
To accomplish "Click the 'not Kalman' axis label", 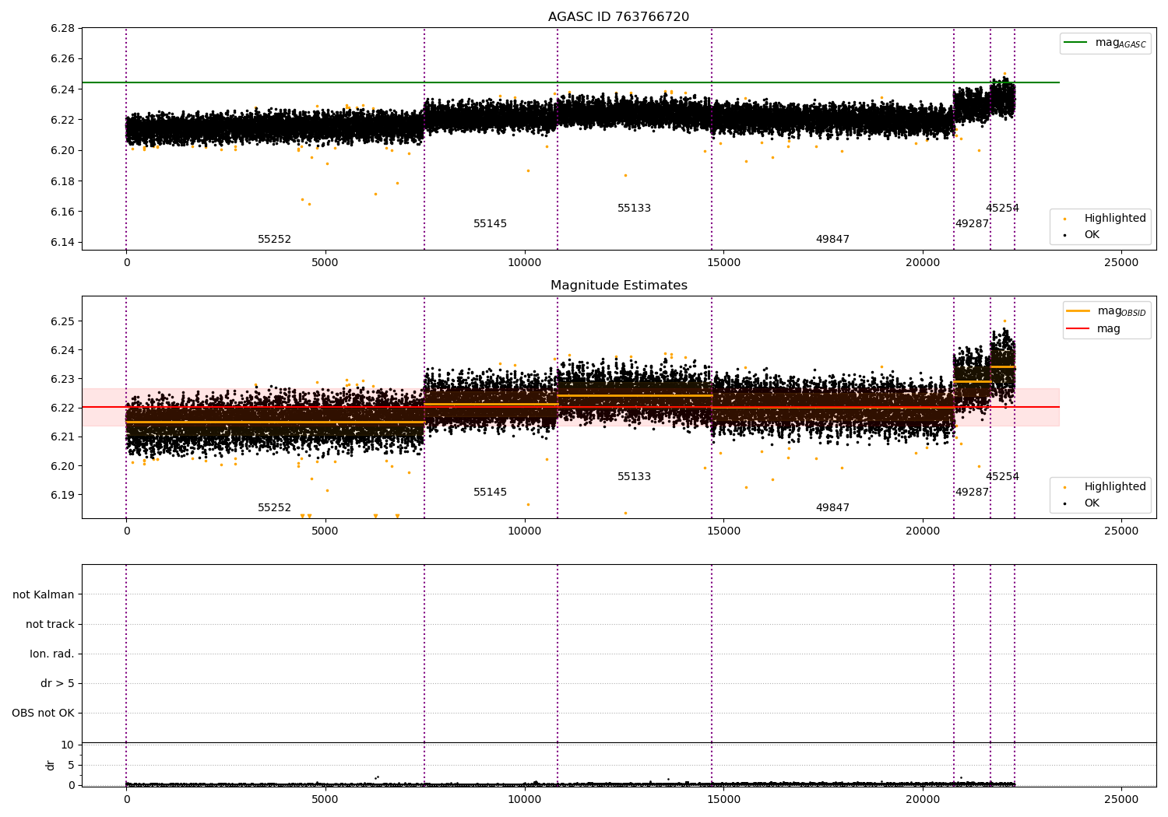I will [44, 595].
